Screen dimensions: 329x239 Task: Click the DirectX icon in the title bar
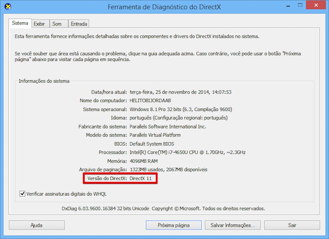coord(7,6)
